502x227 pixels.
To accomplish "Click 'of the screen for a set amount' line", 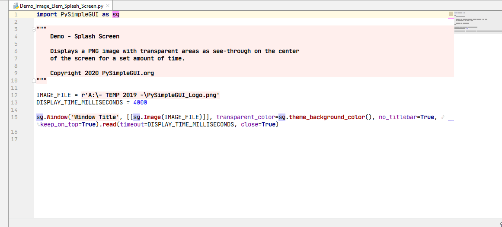I will point(118,59).
